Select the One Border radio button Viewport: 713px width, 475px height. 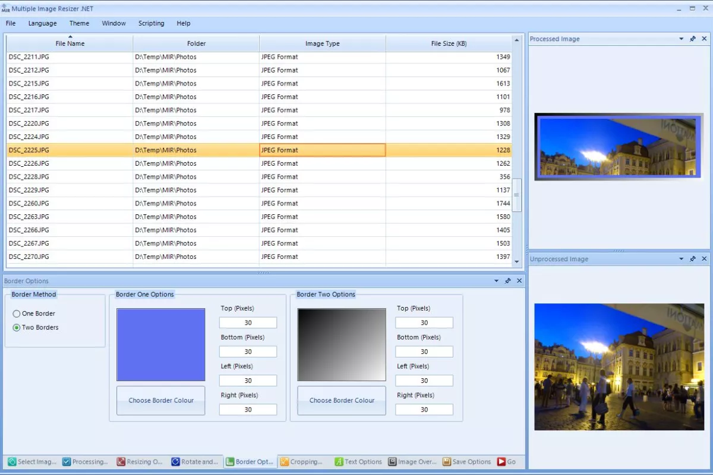17,313
